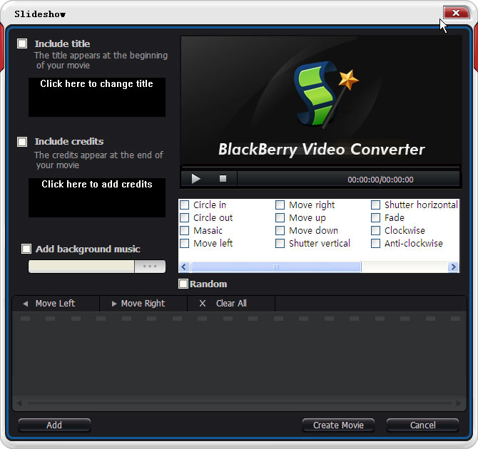The width and height of the screenshot is (478, 449).
Task: Enable Shutter horizontal transition
Action: click(x=375, y=205)
